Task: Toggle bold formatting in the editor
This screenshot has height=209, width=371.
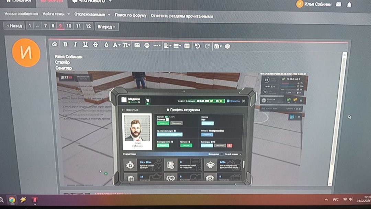Action: tap(65, 45)
